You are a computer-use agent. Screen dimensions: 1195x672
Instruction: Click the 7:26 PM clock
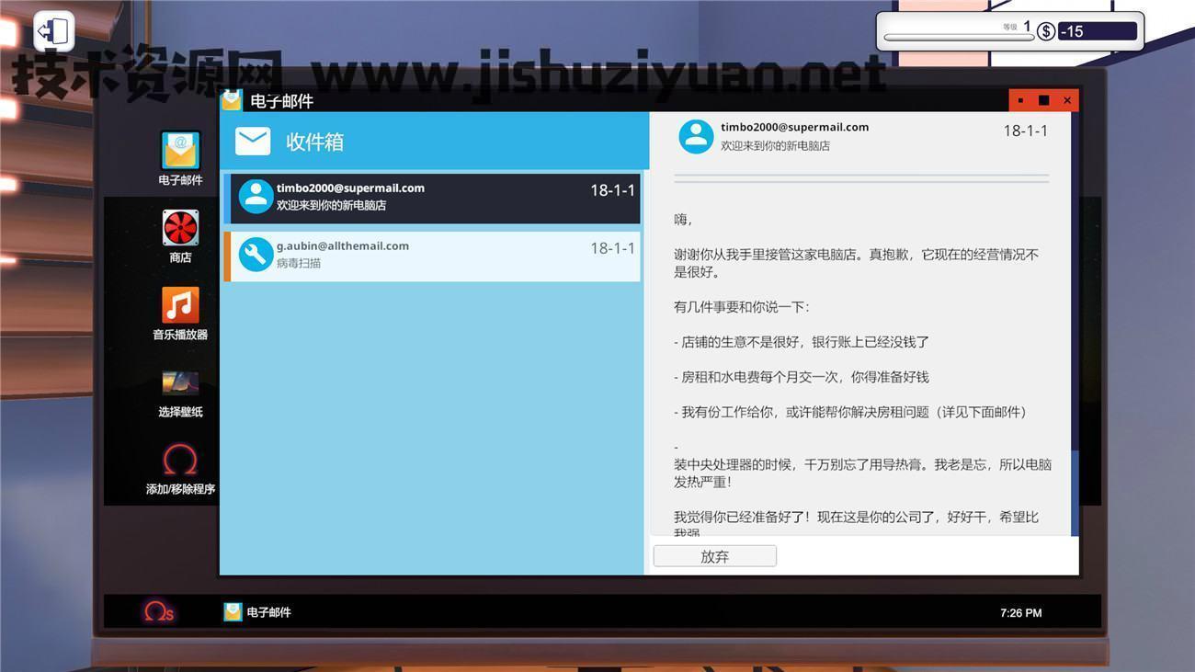tap(1020, 613)
